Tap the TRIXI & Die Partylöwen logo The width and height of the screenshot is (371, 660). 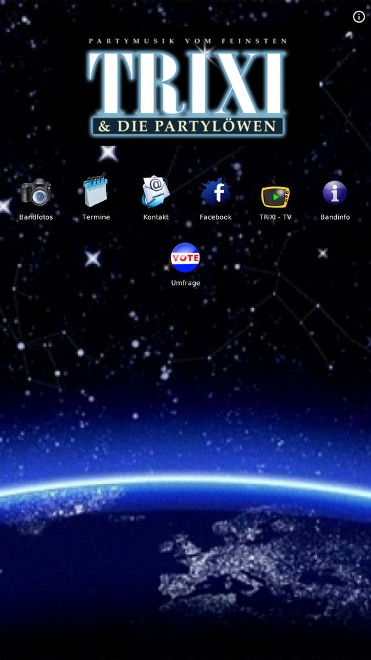(187, 87)
